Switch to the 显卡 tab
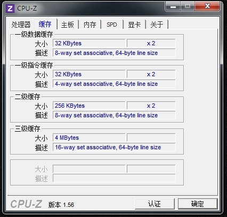This screenshot has height=217, width=227. (134, 25)
